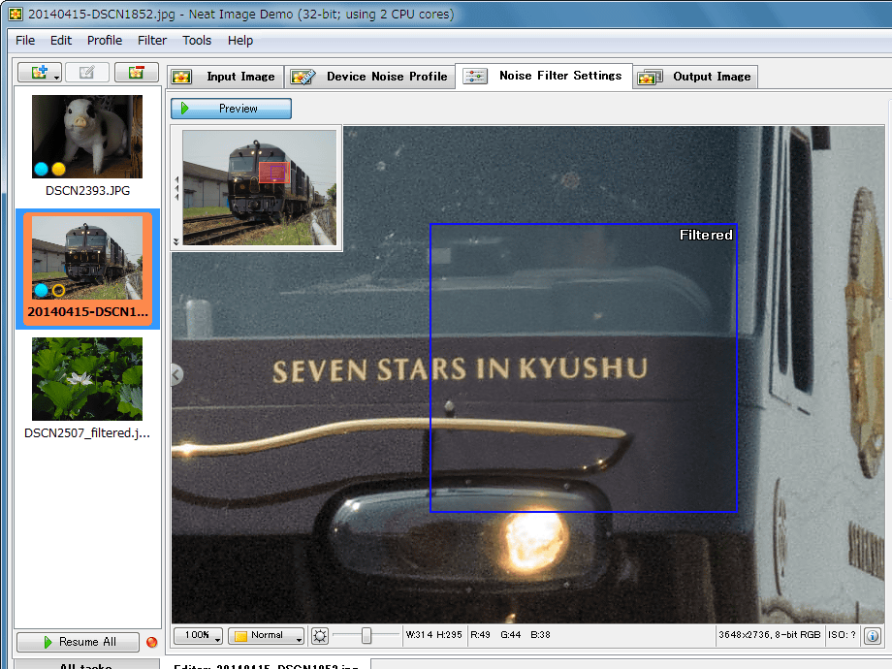Click the Noise Filter Settings sliders icon
The image size is (892, 669).
pyautogui.click(x=475, y=76)
